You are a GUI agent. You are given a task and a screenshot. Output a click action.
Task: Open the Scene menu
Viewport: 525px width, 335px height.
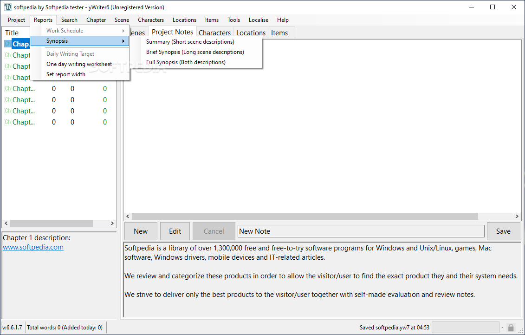point(122,20)
